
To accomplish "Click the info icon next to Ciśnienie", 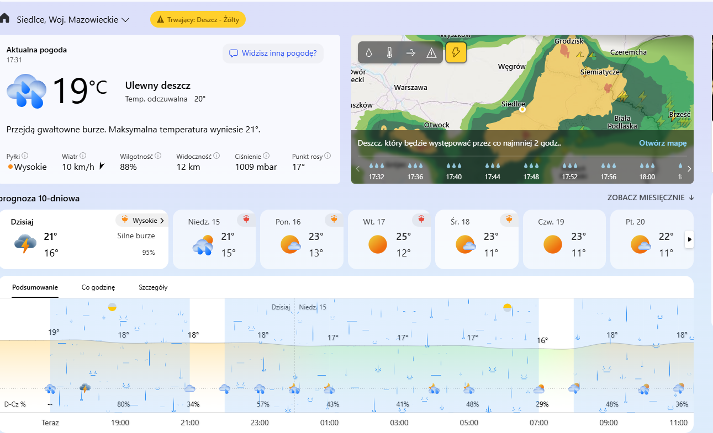I will point(266,156).
